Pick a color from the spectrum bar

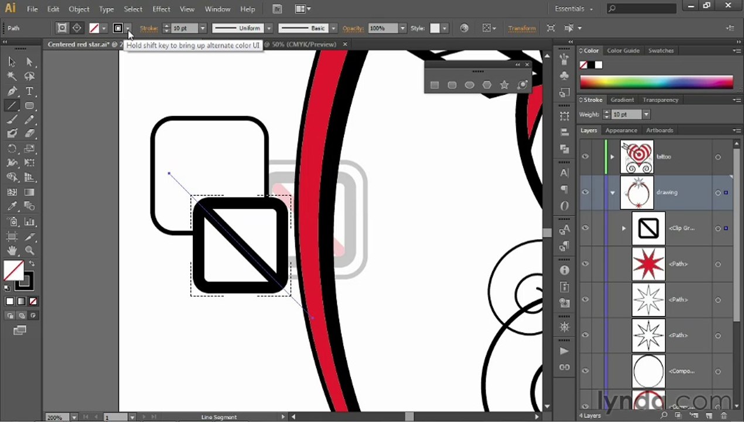[x=656, y=82]
